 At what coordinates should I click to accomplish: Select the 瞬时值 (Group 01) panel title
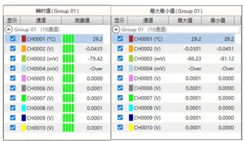(x=56, y=11)
